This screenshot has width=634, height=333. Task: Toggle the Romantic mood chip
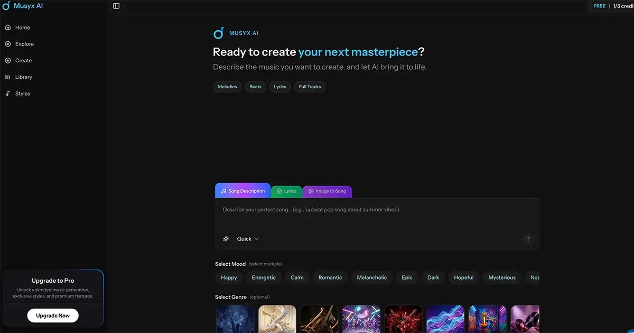pos(330,277)
